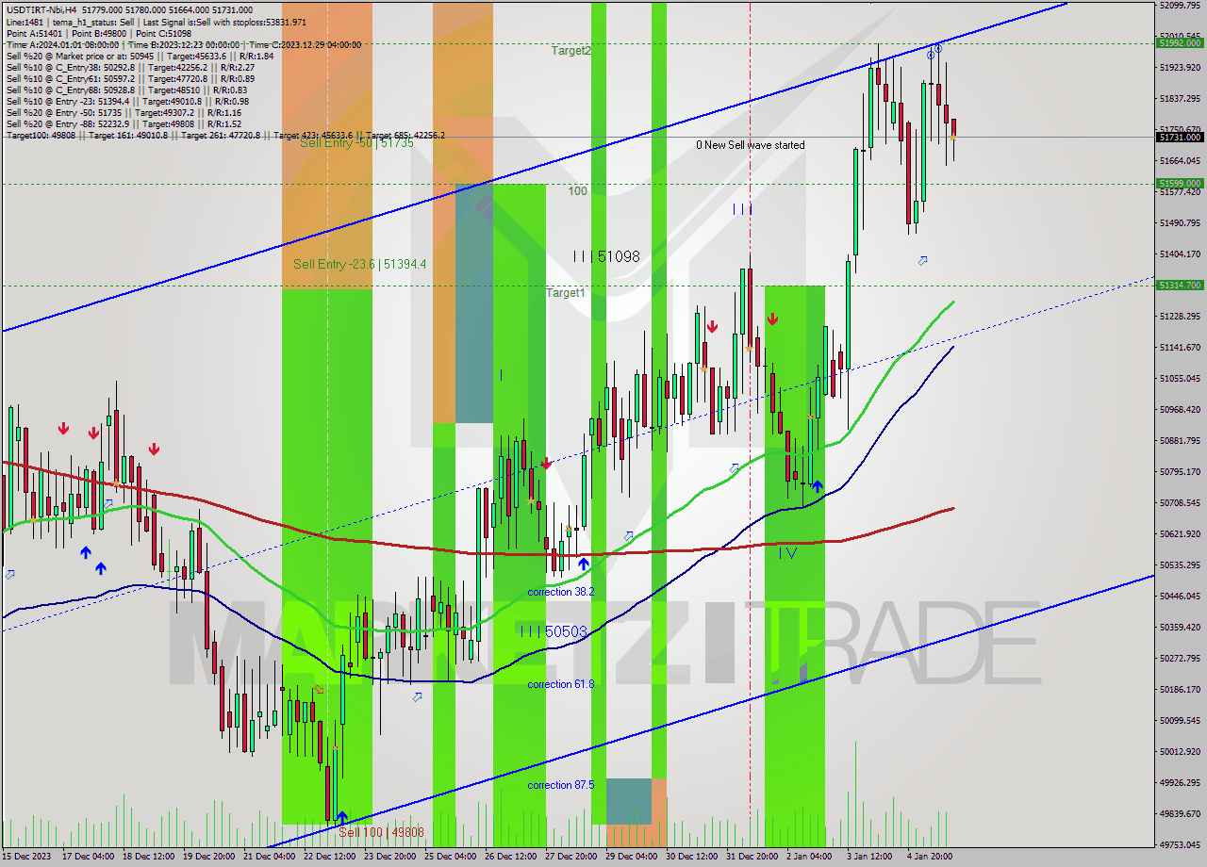Select the 'Point A:51401' info line

point(99,34)
